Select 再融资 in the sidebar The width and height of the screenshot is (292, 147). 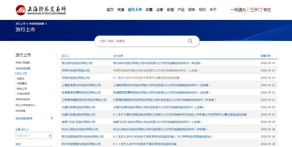coord(21,79)
